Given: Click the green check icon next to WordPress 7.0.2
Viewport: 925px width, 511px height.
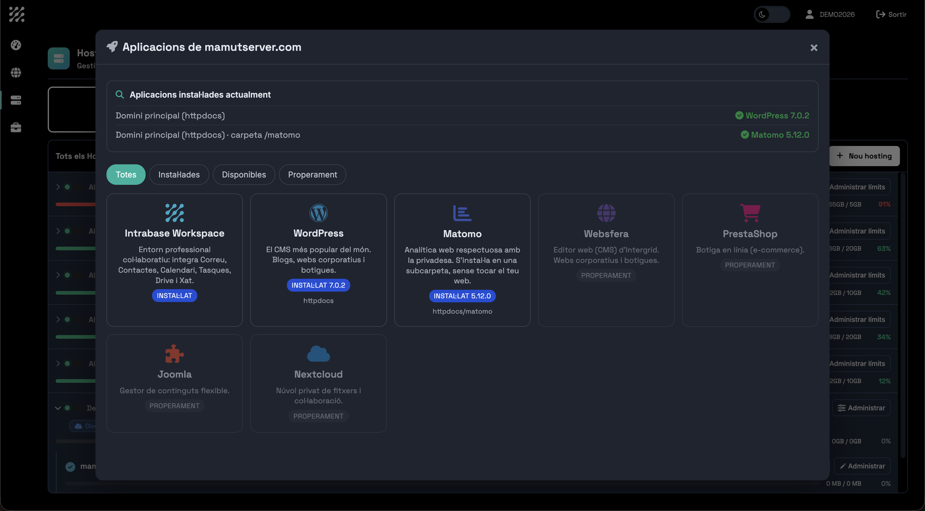Looking at the screenshot, I should tap(739, 115).
